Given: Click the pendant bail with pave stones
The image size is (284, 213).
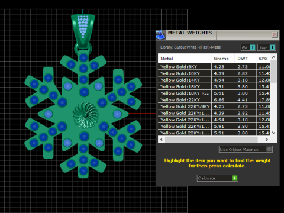Looking at the screenshot, I should (x=83, y=31).
